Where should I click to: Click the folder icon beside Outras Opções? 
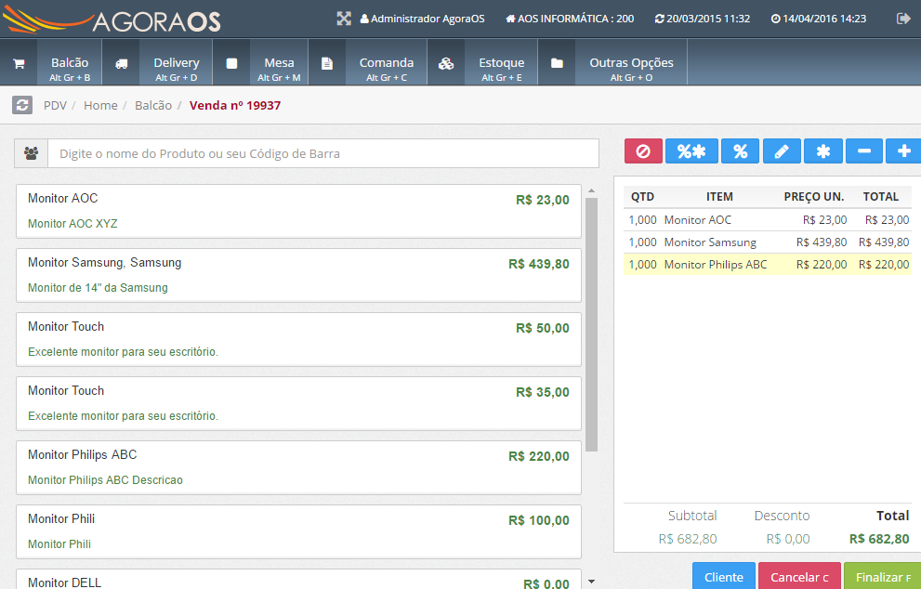pyautogui.click(x=557, y=63)
